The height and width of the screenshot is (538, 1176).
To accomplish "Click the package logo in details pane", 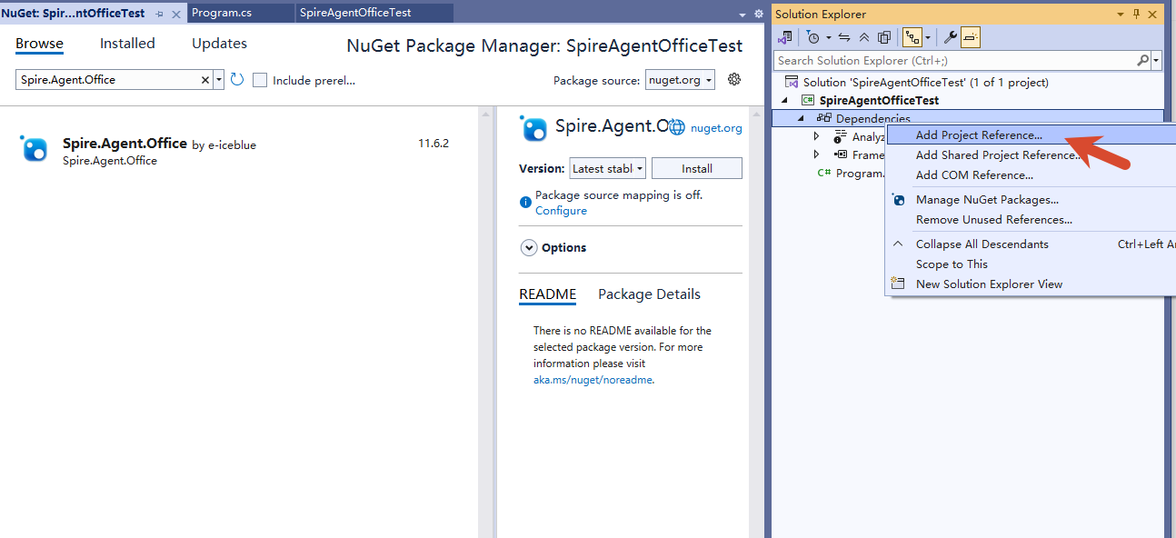I will 533,128.
